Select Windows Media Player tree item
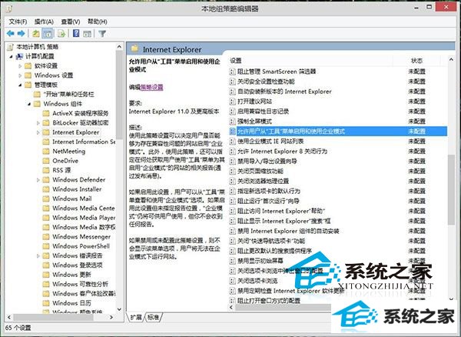Screen dimensions: 461x337 [84, 218]
